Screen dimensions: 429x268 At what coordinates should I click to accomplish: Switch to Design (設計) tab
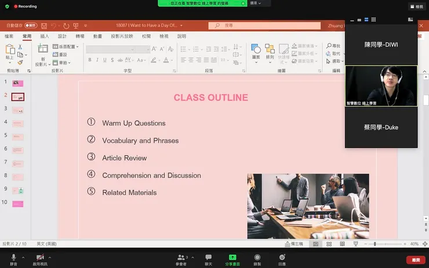[x=62, y=36]
